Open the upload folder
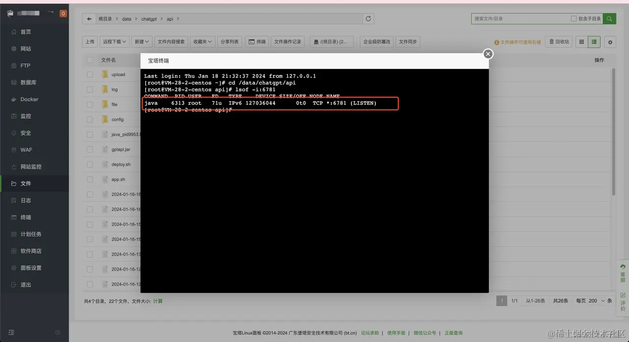629x342 pixels. coord(118,75)
